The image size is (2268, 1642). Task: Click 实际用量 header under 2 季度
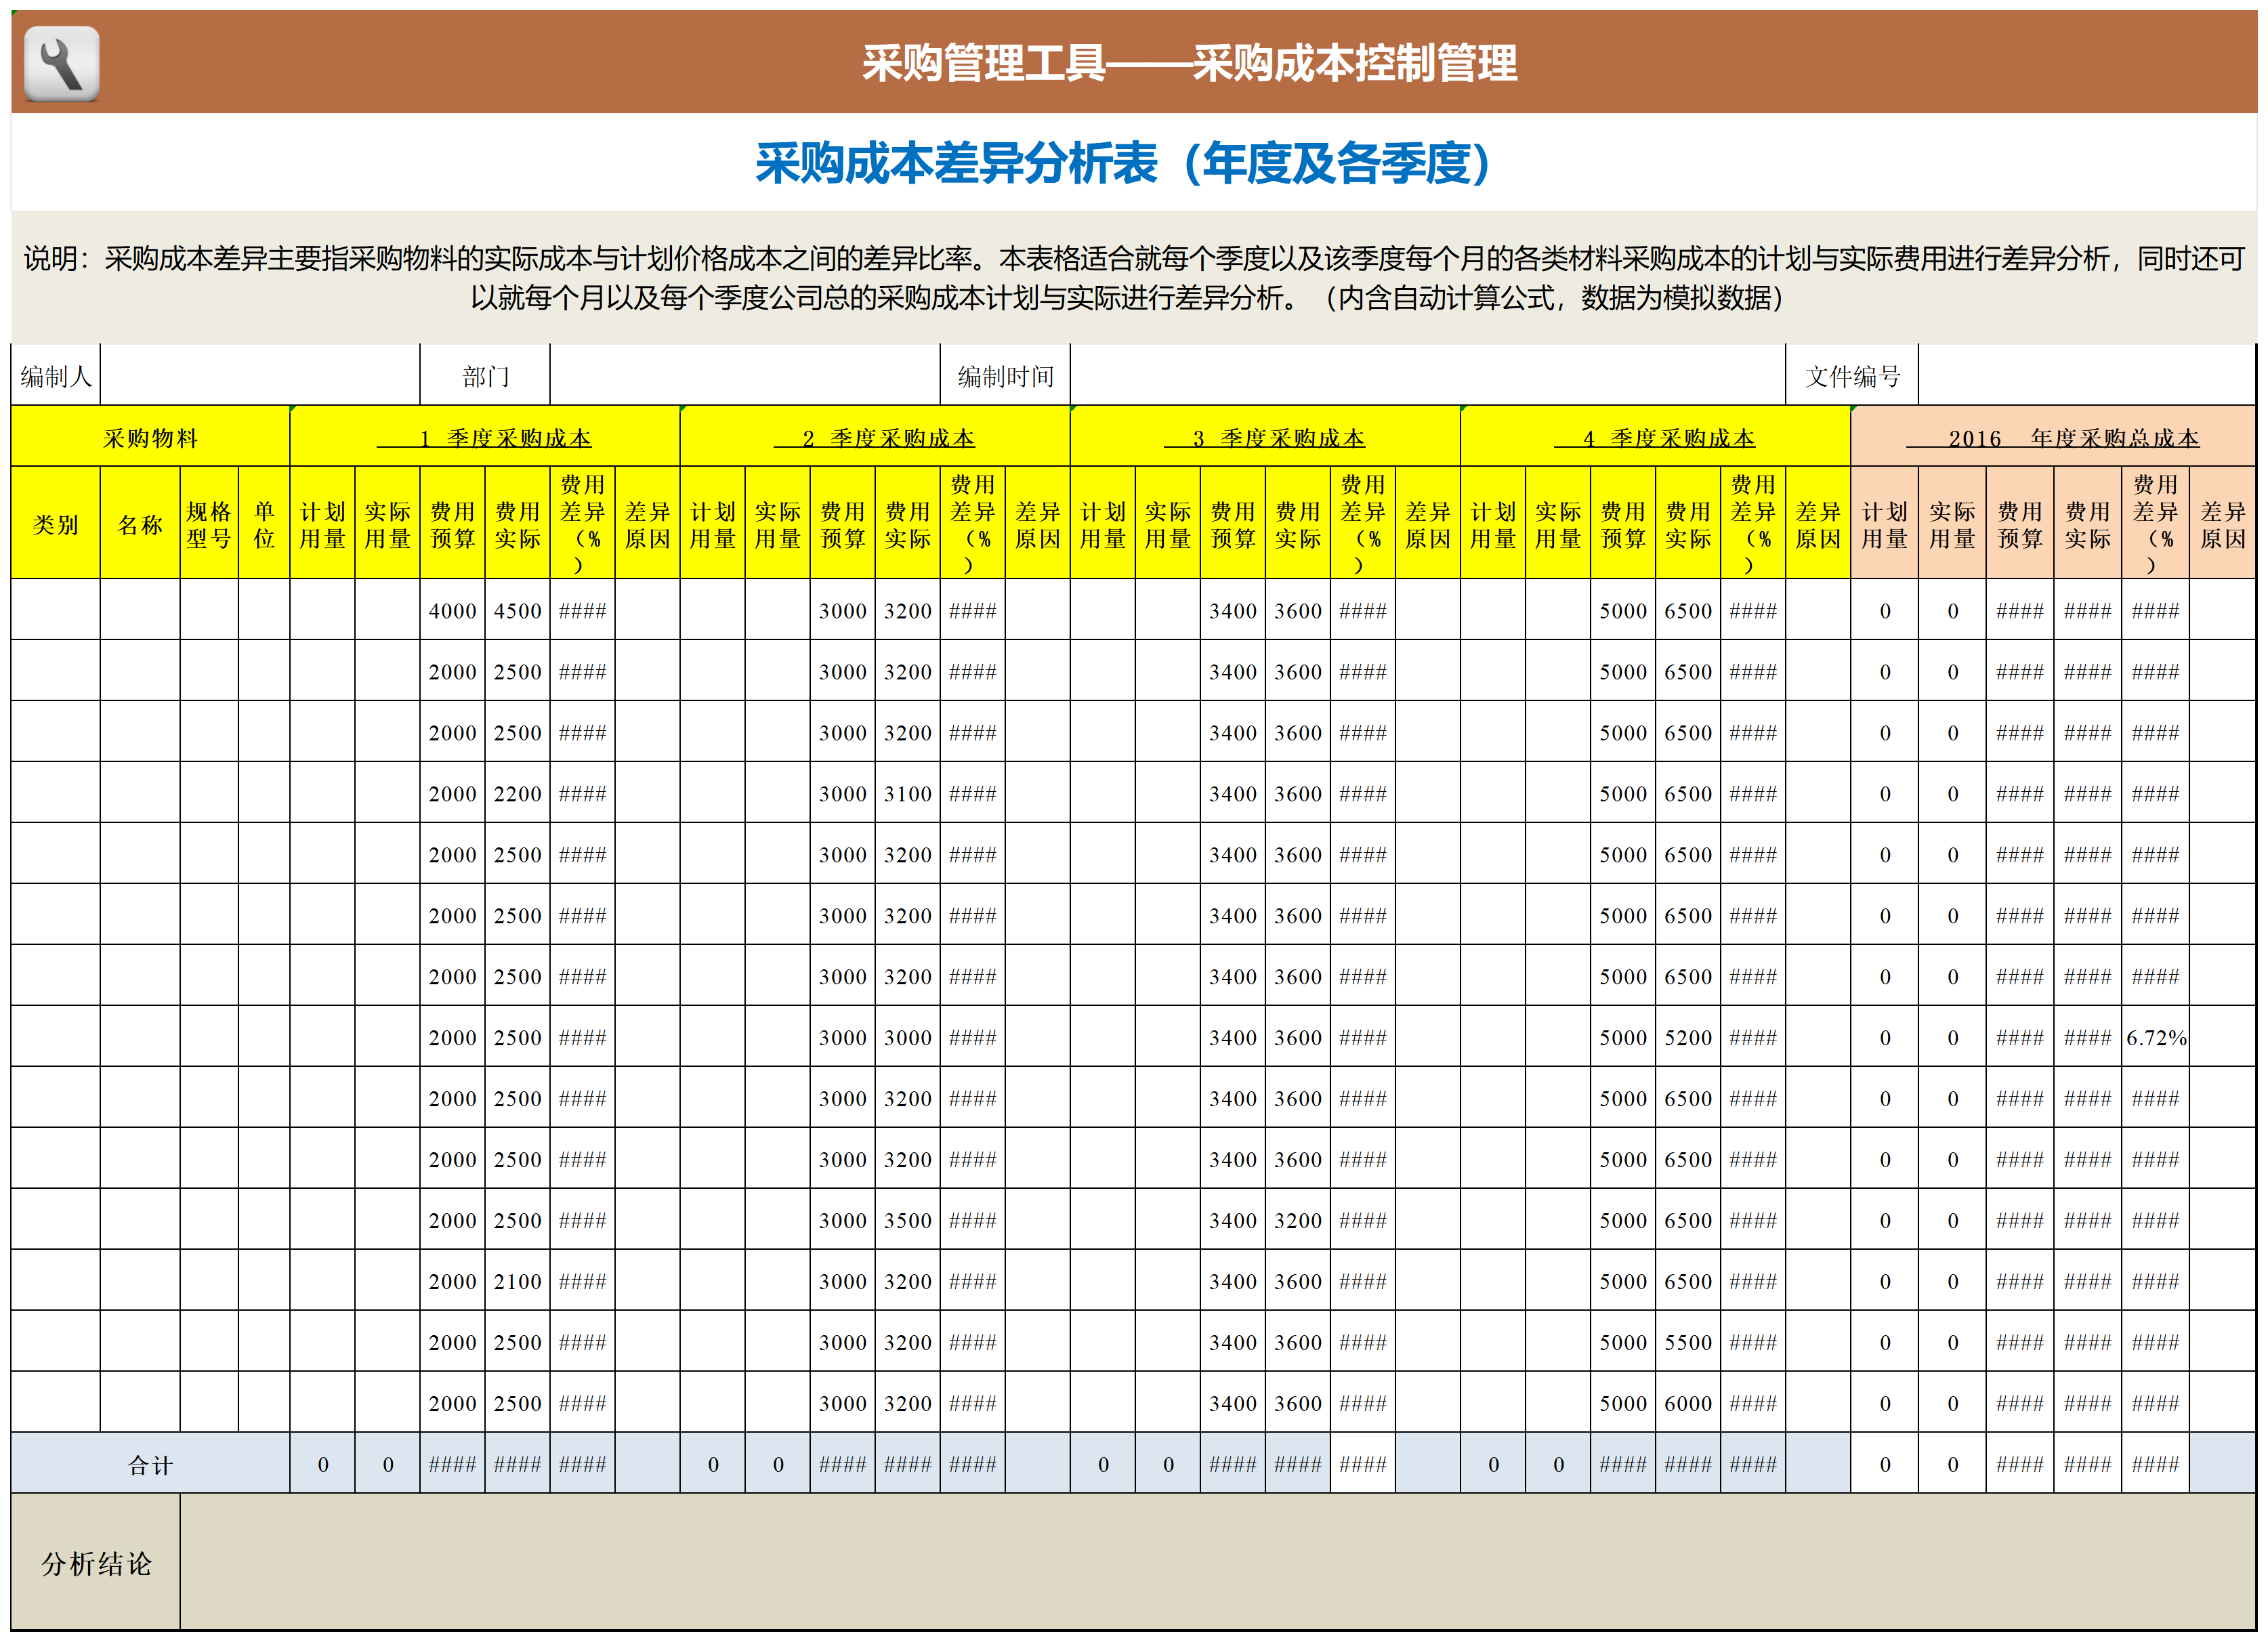(x=778, y=523)
